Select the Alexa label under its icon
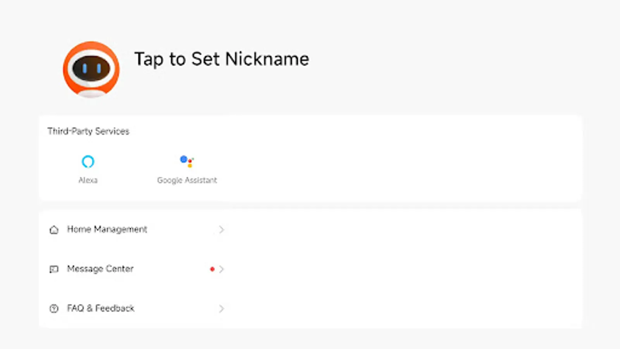 (x=88, y=180)
